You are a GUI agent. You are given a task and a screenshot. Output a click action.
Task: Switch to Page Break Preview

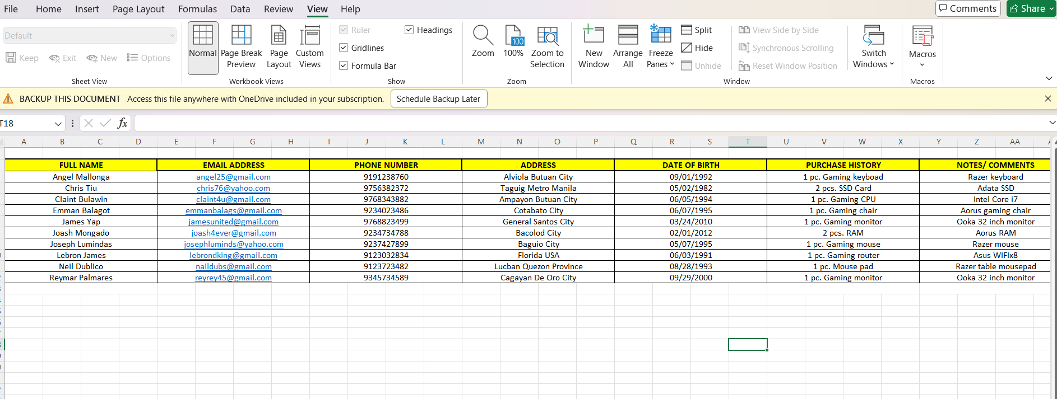tap(242, 48)
